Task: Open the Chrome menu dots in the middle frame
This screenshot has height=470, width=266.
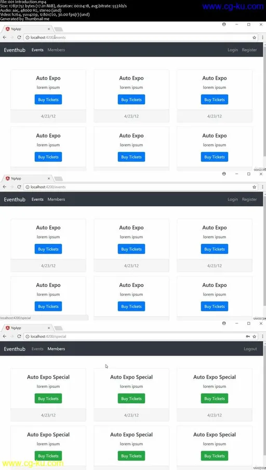Action: (x=263, y=187)
